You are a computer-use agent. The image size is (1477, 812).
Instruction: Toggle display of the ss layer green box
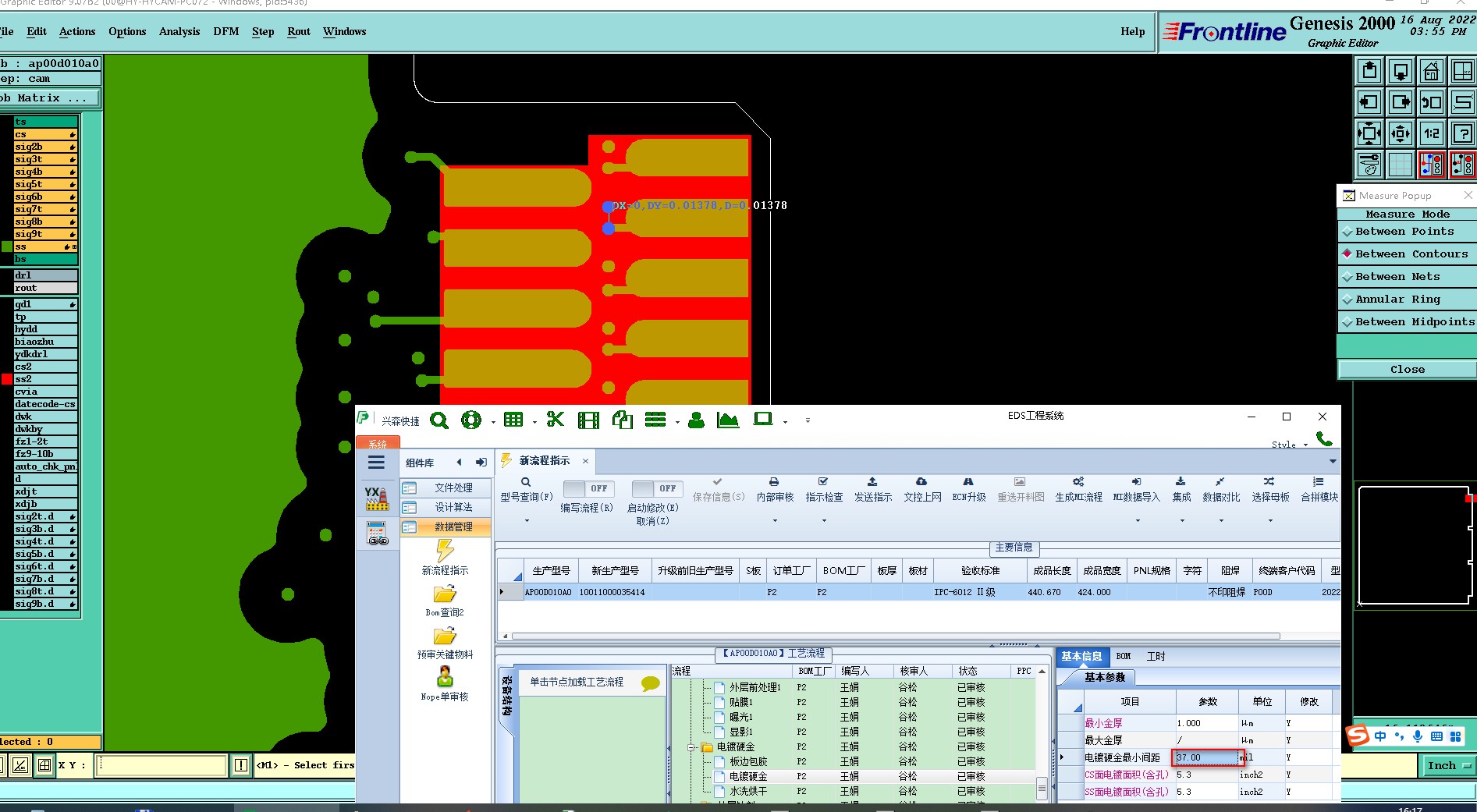pos(6,246)
